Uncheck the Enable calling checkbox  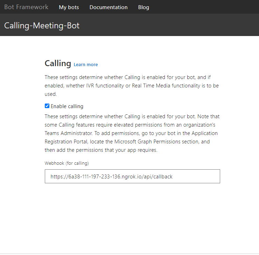click(47, 106)
